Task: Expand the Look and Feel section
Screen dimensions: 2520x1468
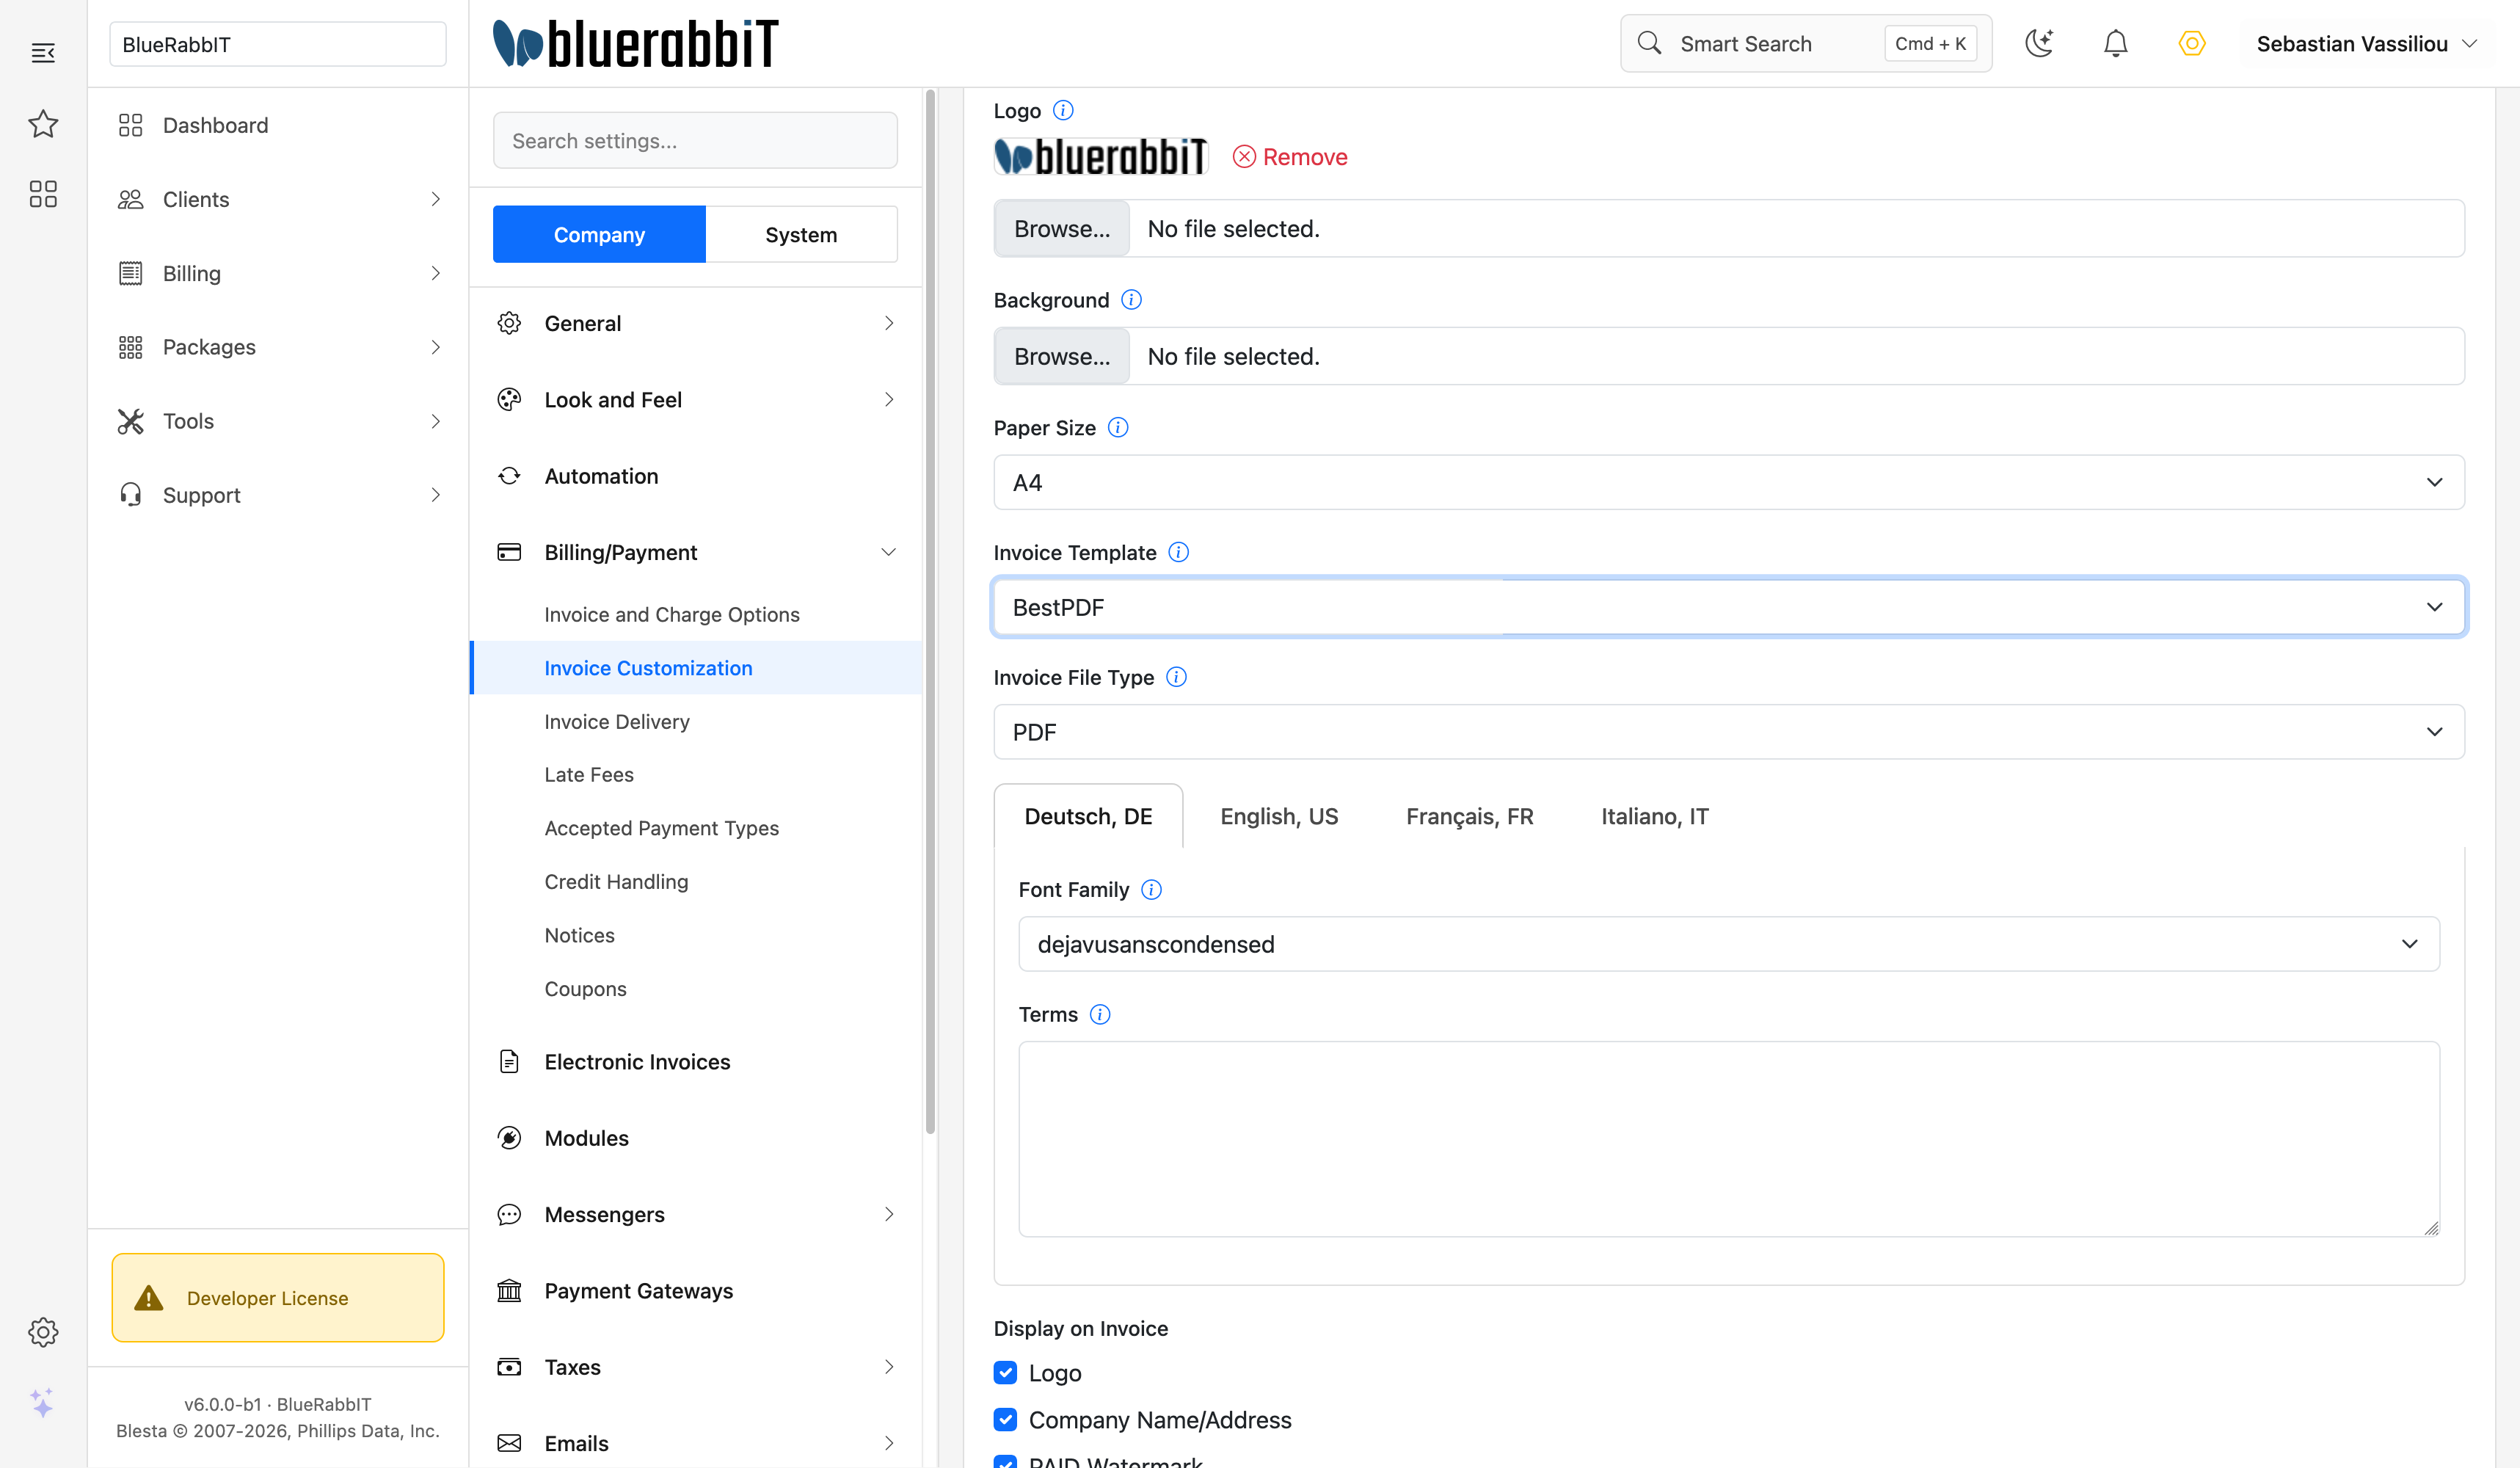Action: 696,400
